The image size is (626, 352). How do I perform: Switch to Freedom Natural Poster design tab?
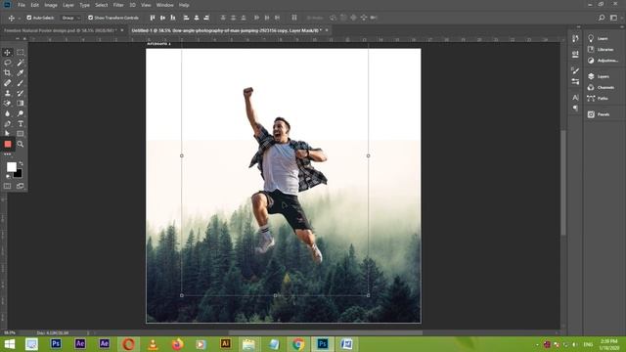[x=60, y=30]
